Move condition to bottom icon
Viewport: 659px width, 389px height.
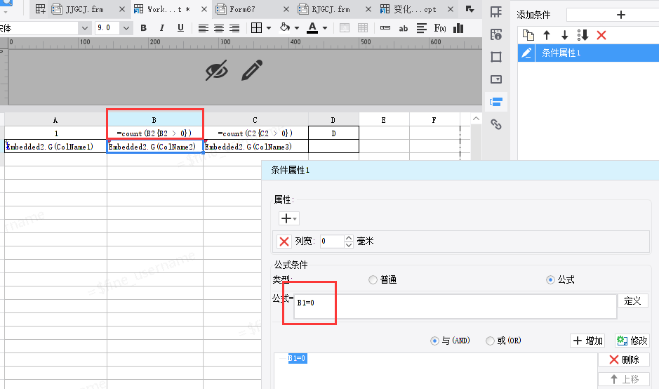pyautogui.click(x=583, y=35)
